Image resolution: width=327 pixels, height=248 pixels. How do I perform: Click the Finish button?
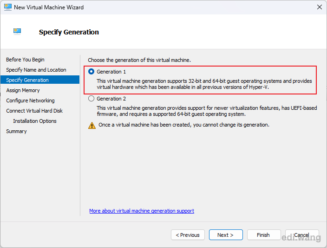[264, 235]
